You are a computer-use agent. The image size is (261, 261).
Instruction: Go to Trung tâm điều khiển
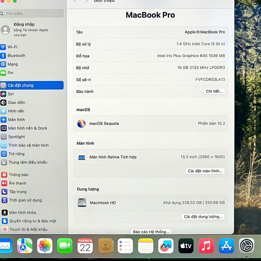(28, 162)
